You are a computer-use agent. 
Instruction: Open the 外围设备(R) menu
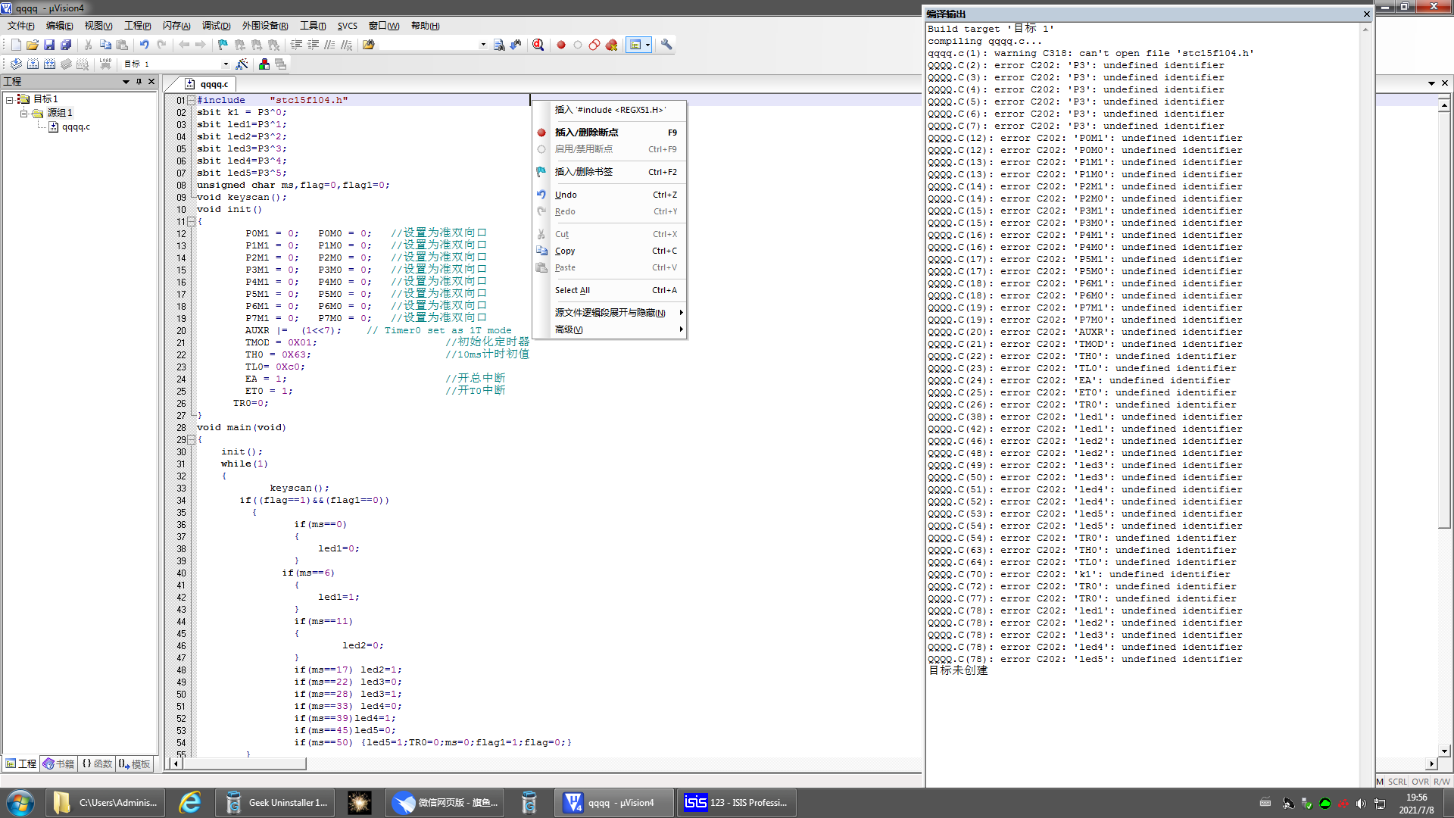coord(264,26)
